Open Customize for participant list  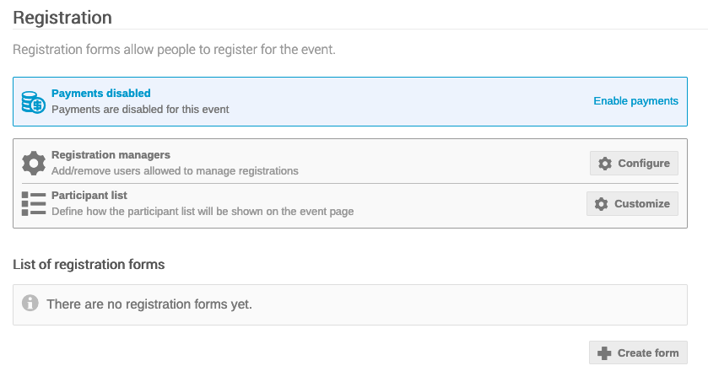pyautogui.click(x=632, y=204)
